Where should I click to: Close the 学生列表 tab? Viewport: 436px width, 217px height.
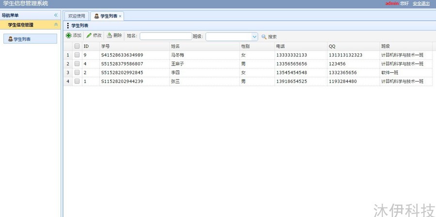[120, 17]
